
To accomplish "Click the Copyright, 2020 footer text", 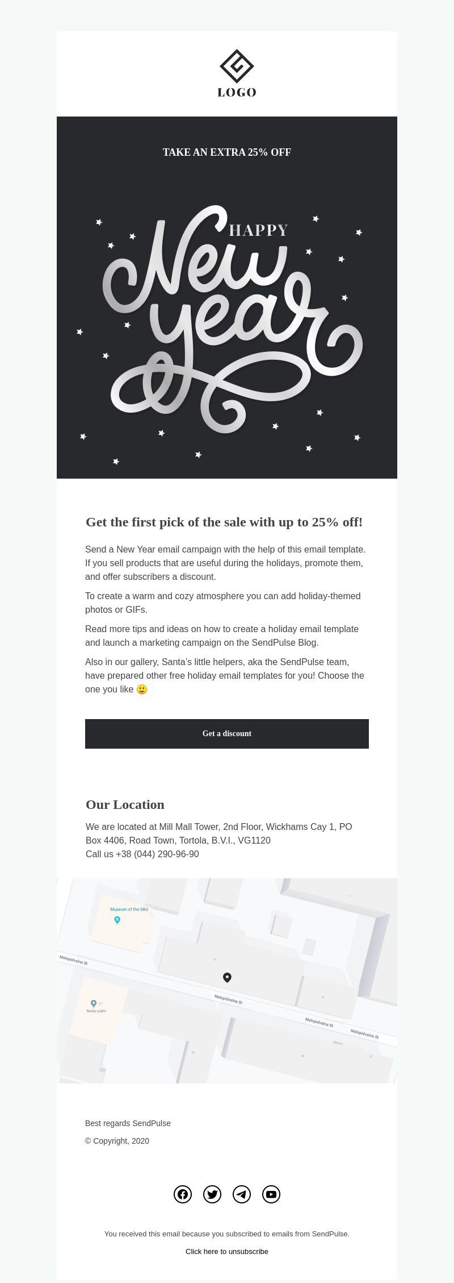I will pos(117,1141).
